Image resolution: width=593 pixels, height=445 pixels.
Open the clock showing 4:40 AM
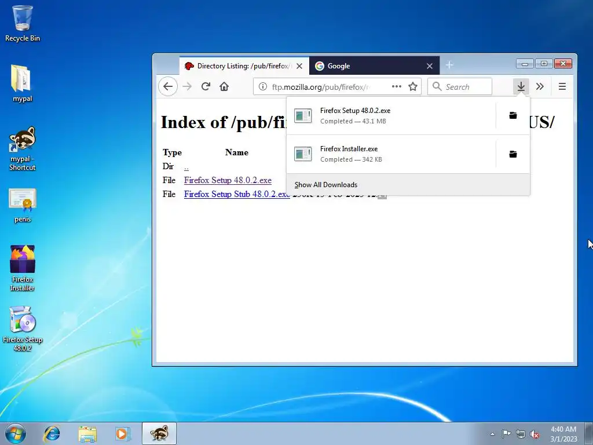point(563,434)
